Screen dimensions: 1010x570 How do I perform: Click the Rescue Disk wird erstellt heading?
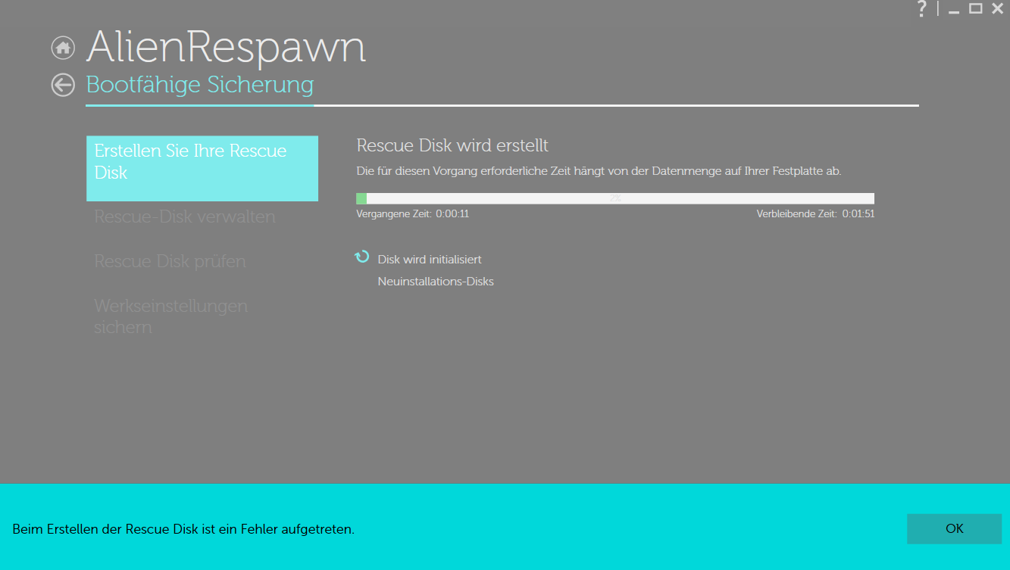click(x=452, y=145)
